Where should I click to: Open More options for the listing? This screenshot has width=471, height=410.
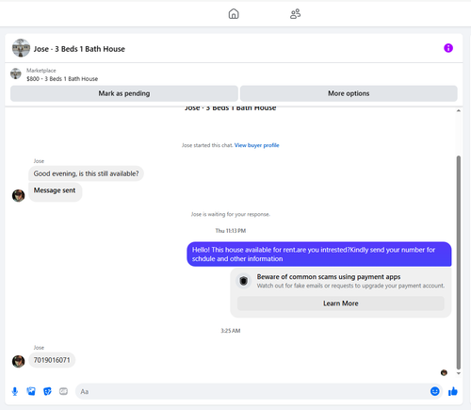pyautogui.click(x=349, y=93)
